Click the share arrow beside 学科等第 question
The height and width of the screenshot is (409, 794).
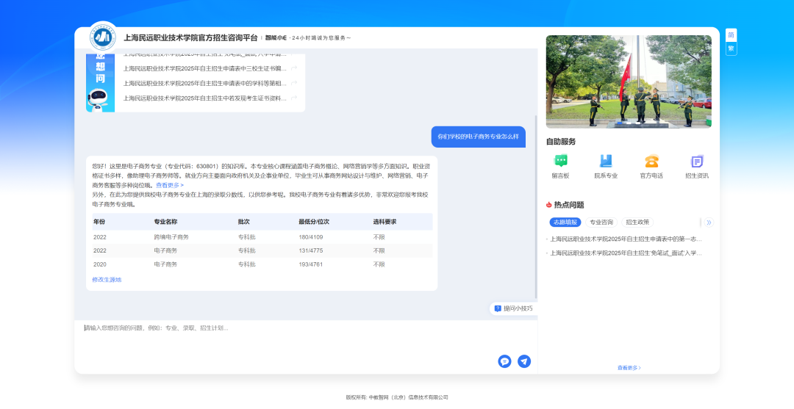(x=293, y=83)
